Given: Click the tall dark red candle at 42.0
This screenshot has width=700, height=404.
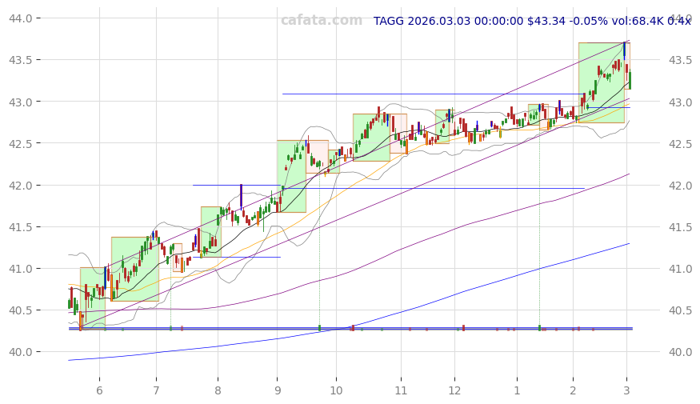Looking at the screenshot, I should coord(241,196).
